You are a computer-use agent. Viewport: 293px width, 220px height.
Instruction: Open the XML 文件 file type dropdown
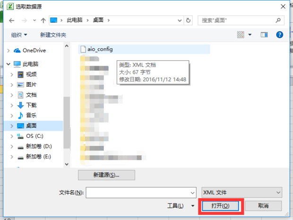pyautogui.click(x=242, y=193)
